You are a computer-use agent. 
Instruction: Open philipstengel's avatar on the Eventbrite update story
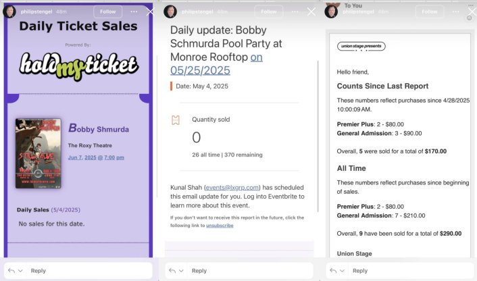(170, 11)
